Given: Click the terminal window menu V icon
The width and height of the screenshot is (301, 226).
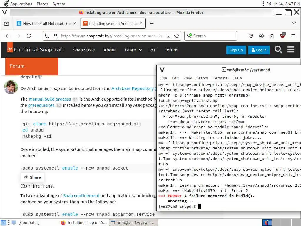Looking at the screenshot, I should pos(162,69).
